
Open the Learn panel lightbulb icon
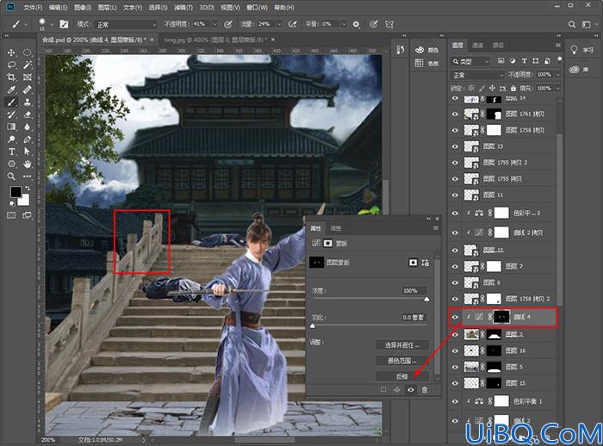point(575,50)
